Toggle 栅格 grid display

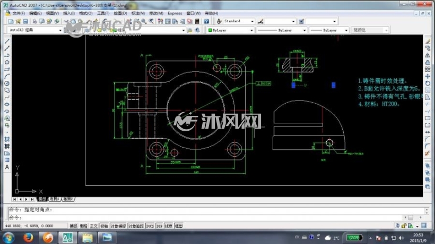(x=83, y=226)
